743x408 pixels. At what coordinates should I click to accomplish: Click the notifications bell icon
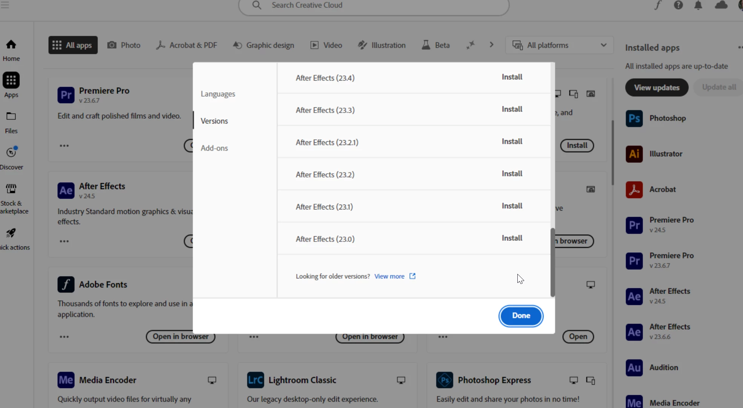(698, 5)
